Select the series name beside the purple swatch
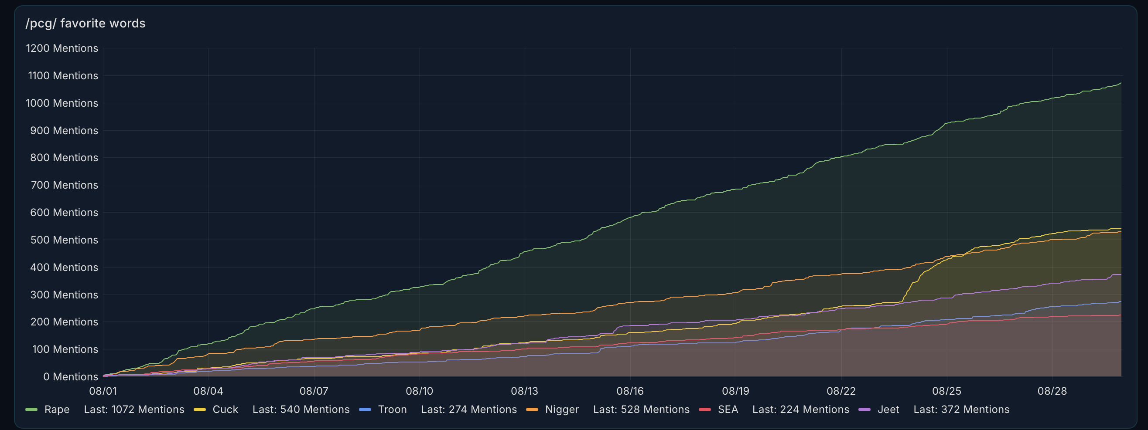The image size is (1148, 430). pyautogui.click(x=888, y=410)
